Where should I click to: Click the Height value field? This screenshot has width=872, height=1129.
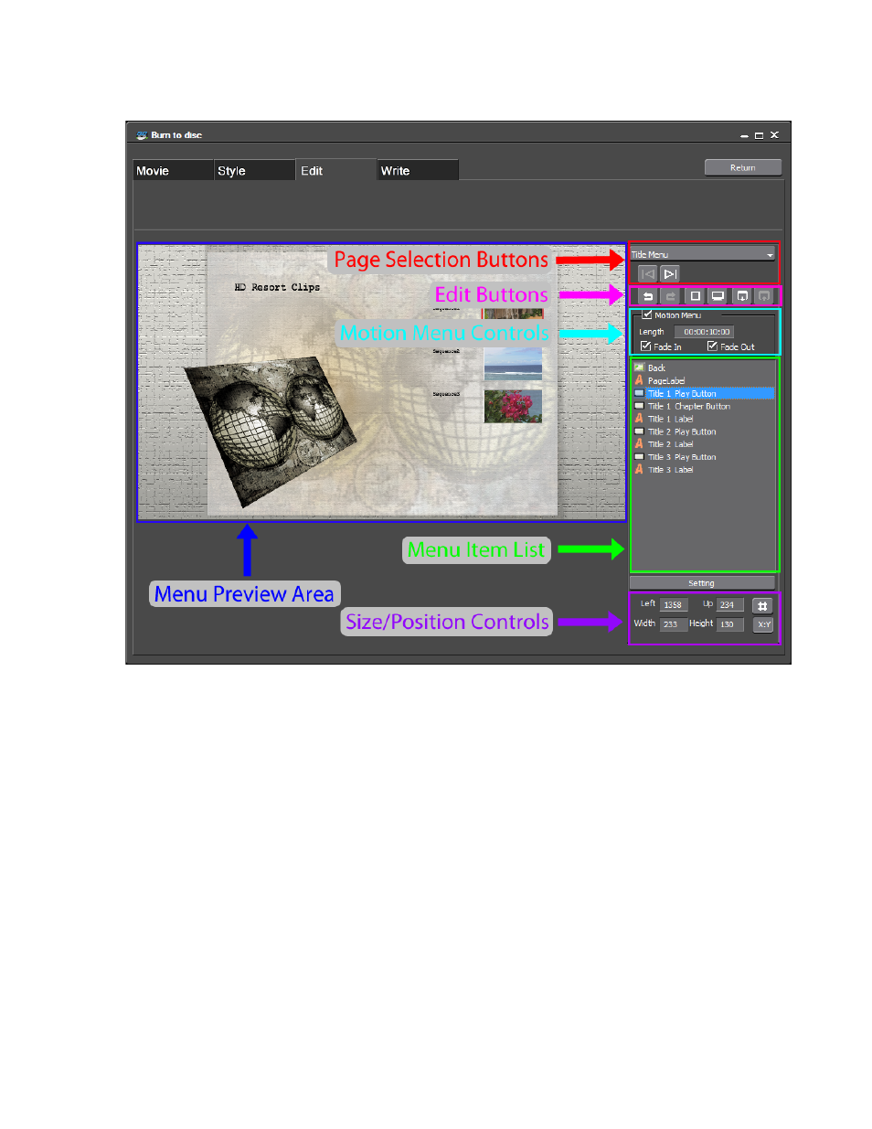(729, 624)
